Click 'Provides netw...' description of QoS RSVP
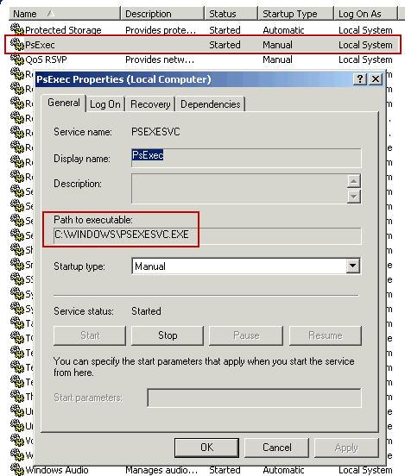The image size is (405, 476). [x=160, y=60]
